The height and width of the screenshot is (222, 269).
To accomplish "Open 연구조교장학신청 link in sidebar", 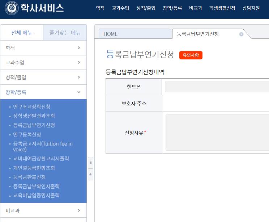I will coord(31,106).
